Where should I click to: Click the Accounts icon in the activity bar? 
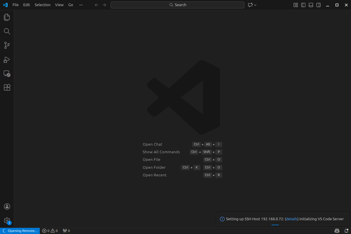tap(7, 207)
